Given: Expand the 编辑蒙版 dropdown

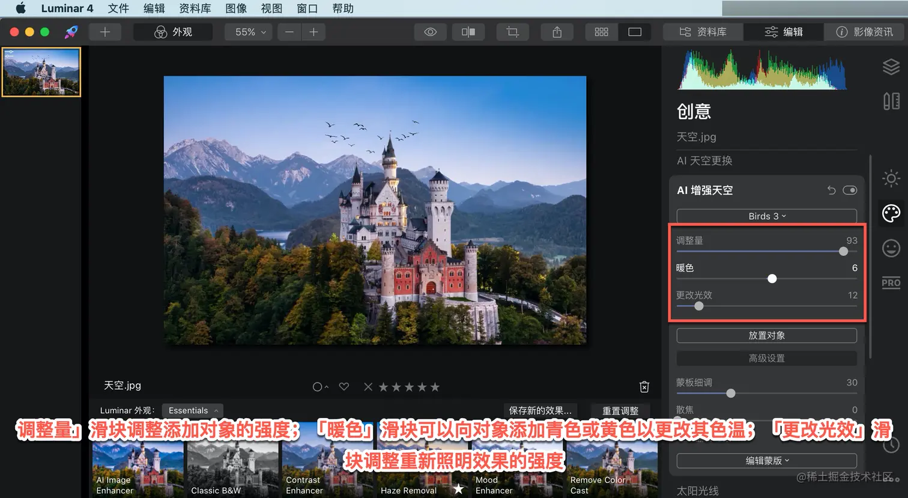Looking at the screenshot, I should (767, 461).
